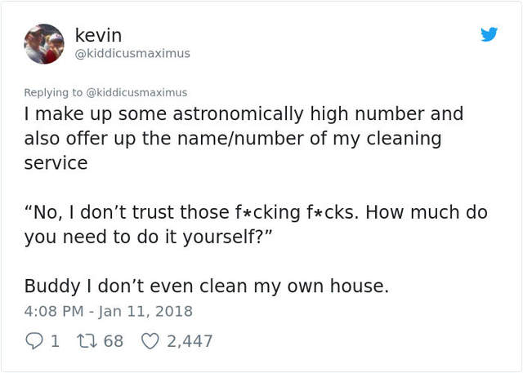Open the @kiddicusmaximus handle below the name
The image size is (523, 373).
click(x=132, y=53)
